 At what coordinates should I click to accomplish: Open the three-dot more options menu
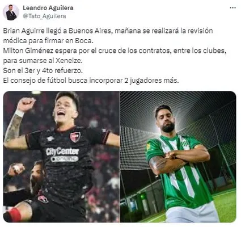pyautogui.click(x=232, y=8)
